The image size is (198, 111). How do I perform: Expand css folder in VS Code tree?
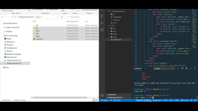point(109,28)
